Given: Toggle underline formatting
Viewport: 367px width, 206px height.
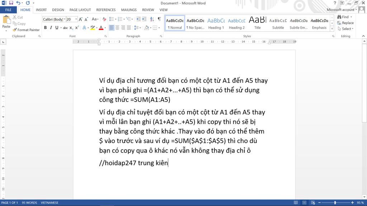Looking at the screenshot, I should pos(57,28).
